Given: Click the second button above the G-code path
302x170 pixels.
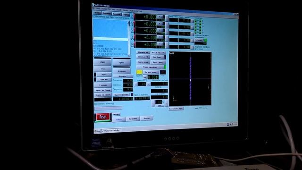Looking at the screenshot, I should [107, 14].
